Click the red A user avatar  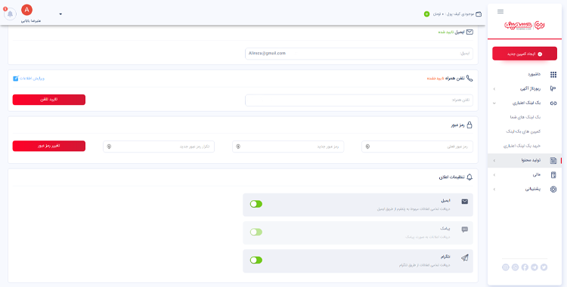26,10
